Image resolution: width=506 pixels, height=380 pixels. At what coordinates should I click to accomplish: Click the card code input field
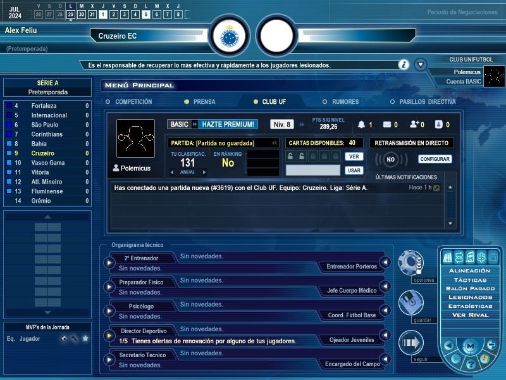[x=313, y=170]
